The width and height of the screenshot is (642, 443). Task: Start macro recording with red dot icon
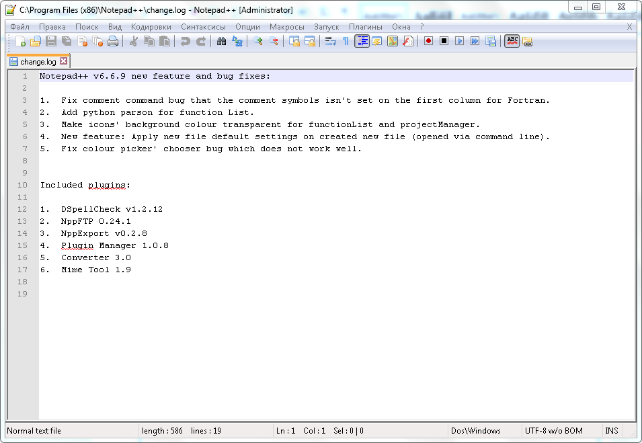pos(428,42)
